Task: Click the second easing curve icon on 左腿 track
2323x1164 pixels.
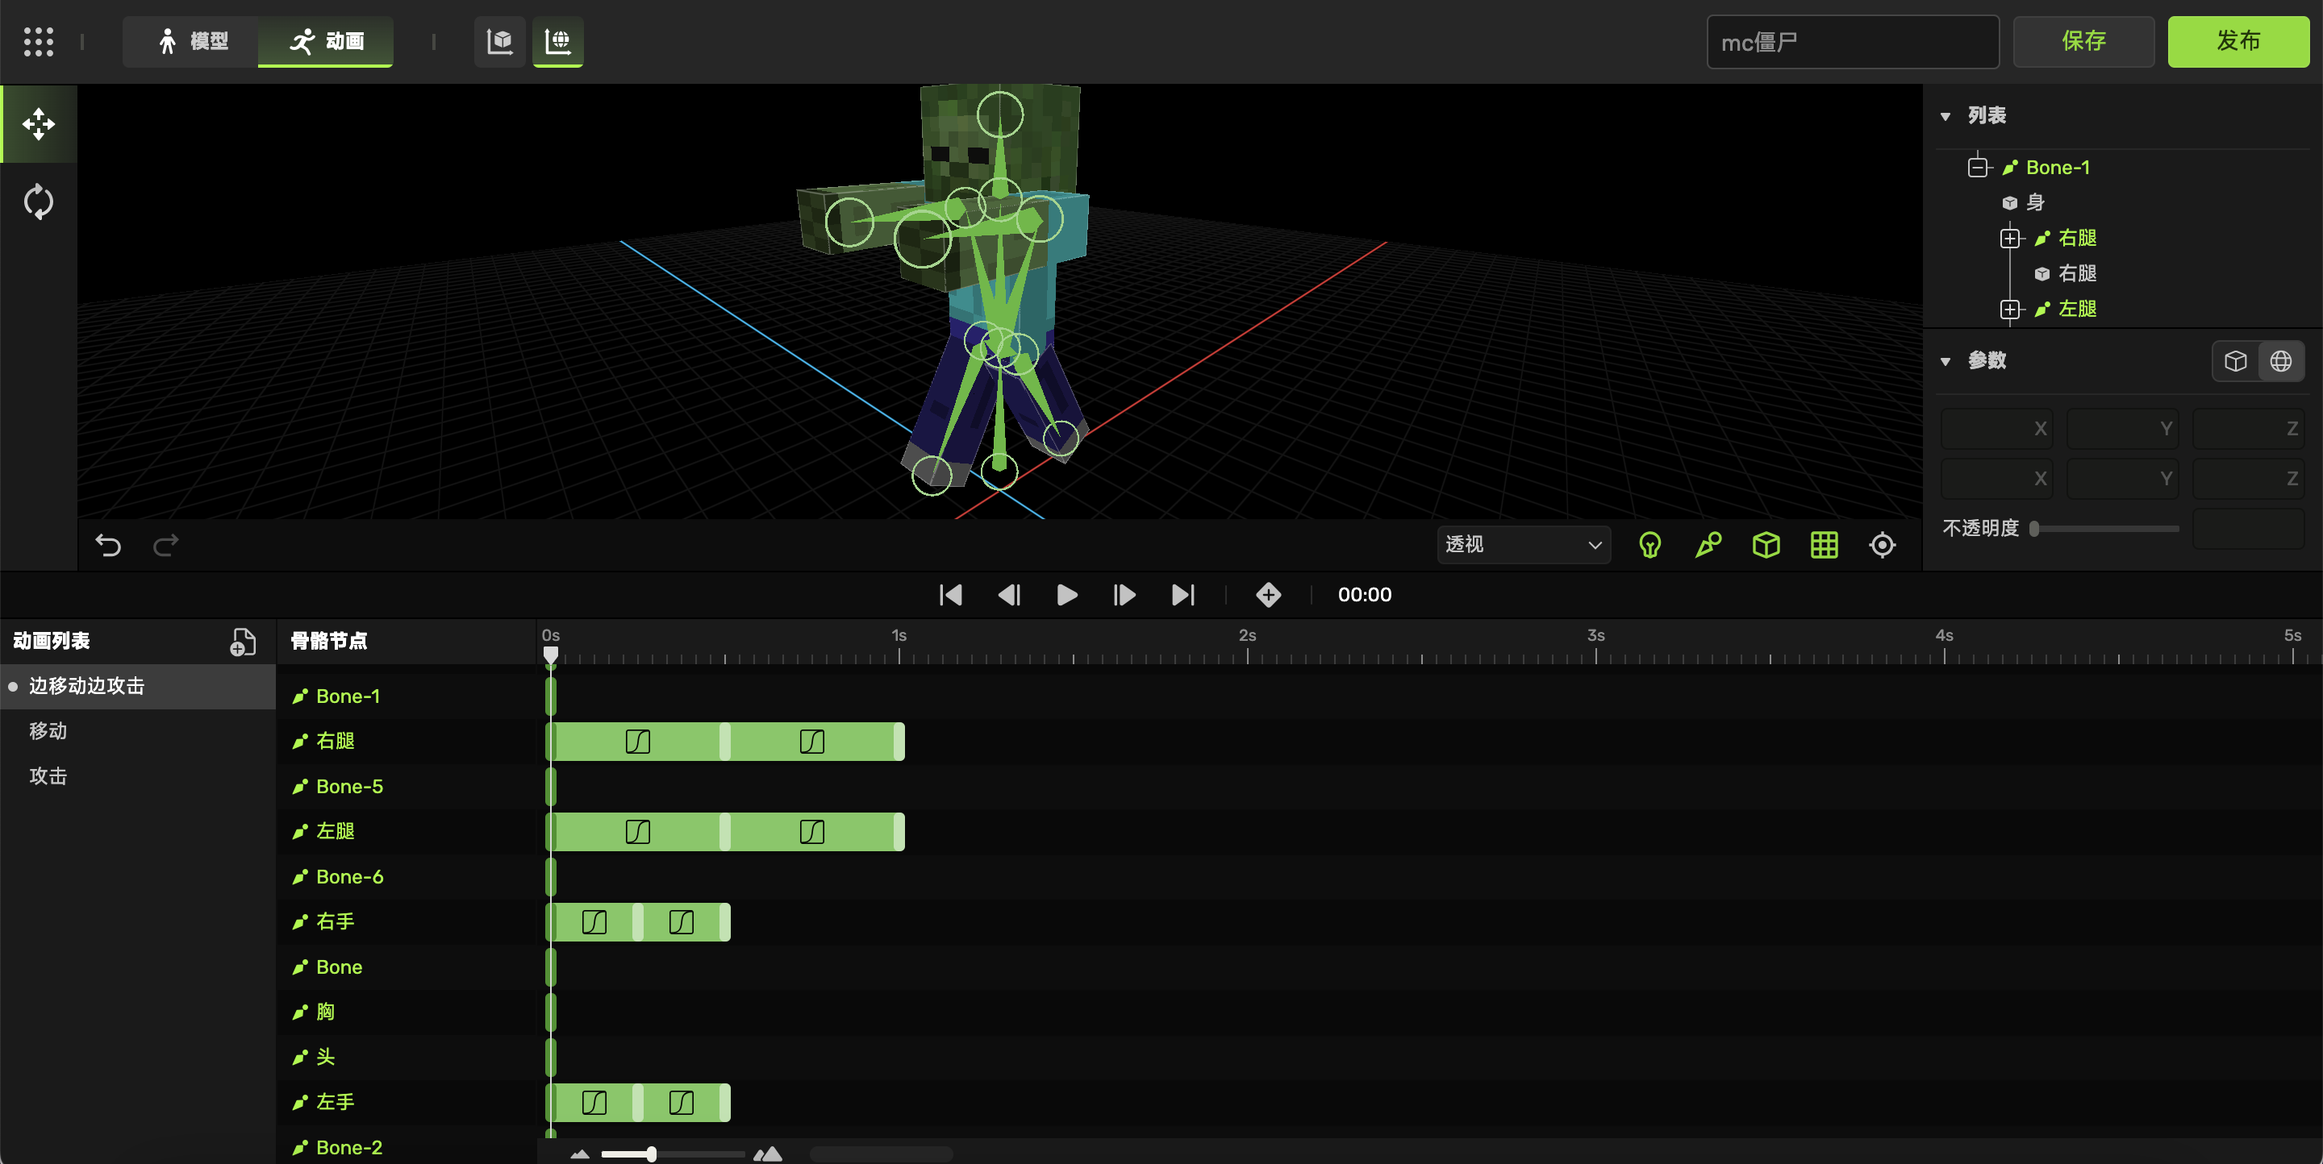Action: (x=811, y=832)
